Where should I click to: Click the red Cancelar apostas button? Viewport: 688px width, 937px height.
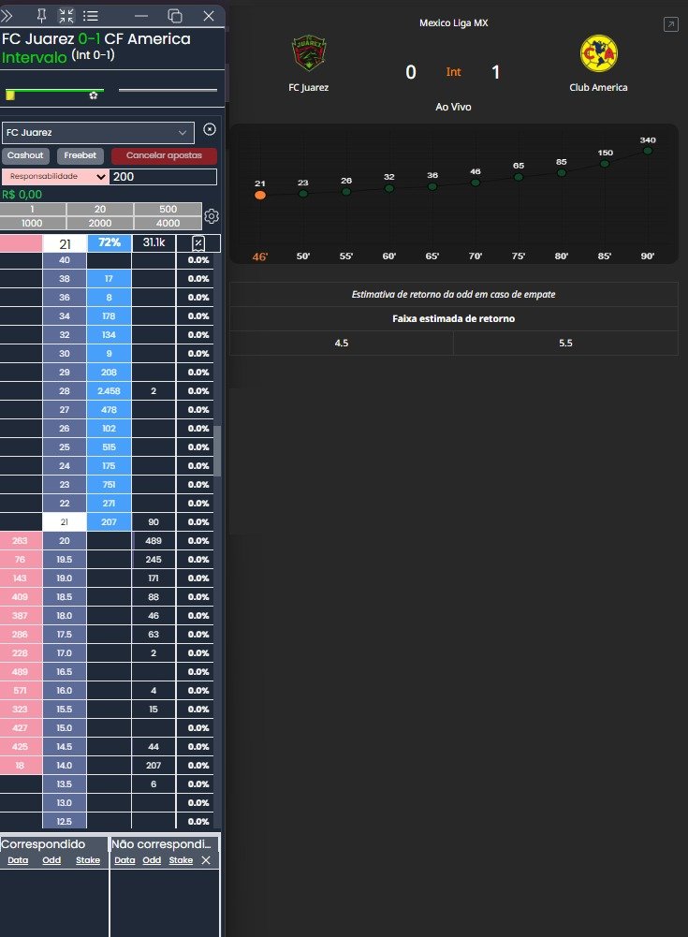click(x=164, y=156)
